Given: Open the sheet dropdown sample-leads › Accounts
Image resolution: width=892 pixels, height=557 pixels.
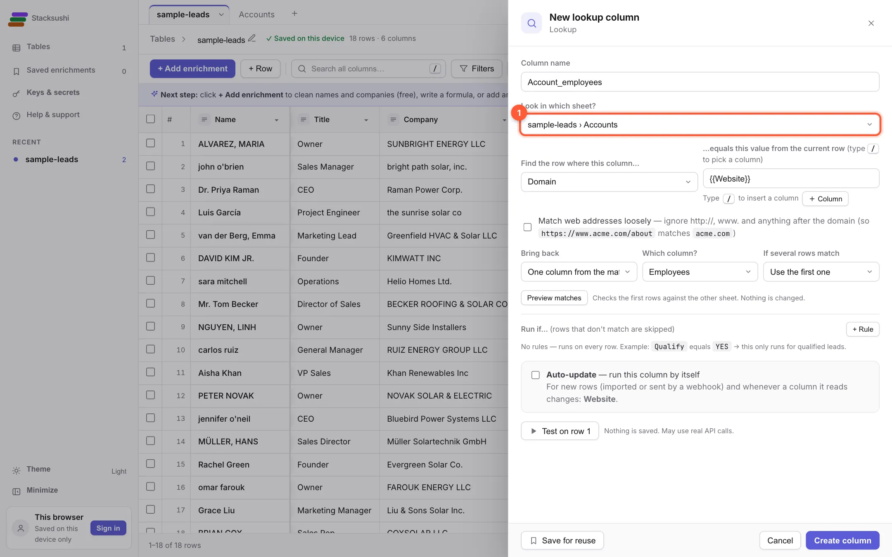Looking at the screenshot, I should click(700, 125).
